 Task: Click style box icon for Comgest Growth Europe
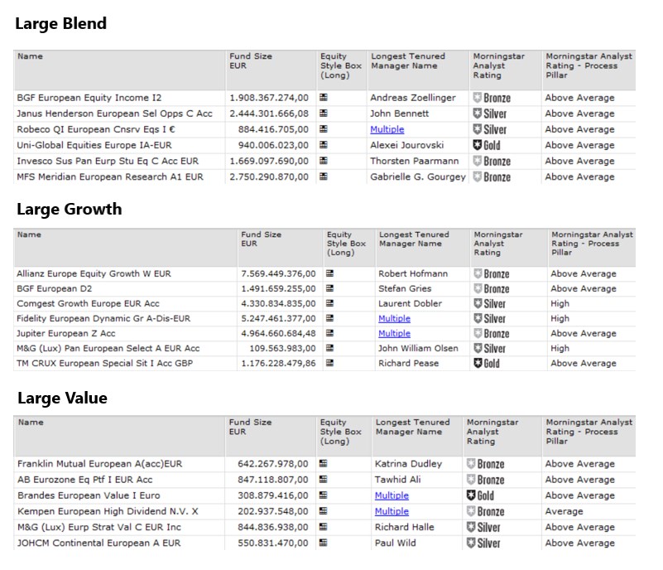coord(329,304)
